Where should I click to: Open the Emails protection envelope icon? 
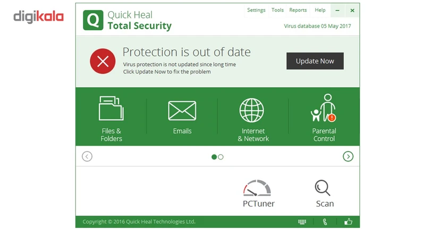(x=182, y=111)
